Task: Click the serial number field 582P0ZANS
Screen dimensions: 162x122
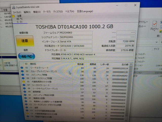Action: pyautogui.click(x=76, y=37)
